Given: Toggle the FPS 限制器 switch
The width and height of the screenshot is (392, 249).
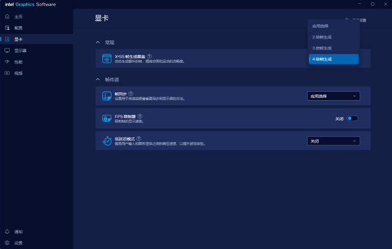Looking at the screenshot, I should (353, 118).
